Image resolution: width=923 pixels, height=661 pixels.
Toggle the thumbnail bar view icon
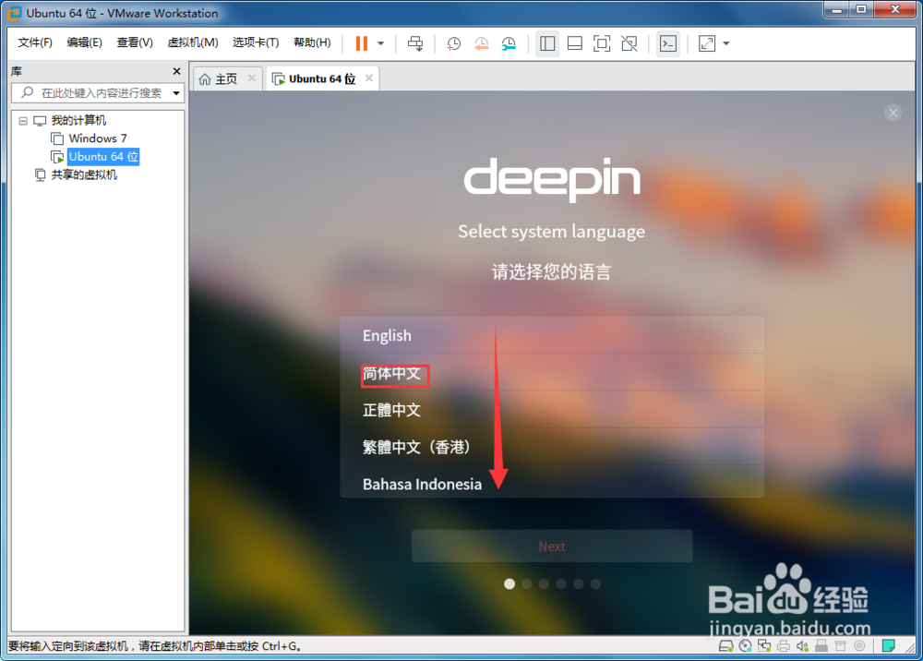(x=574, y=43)
